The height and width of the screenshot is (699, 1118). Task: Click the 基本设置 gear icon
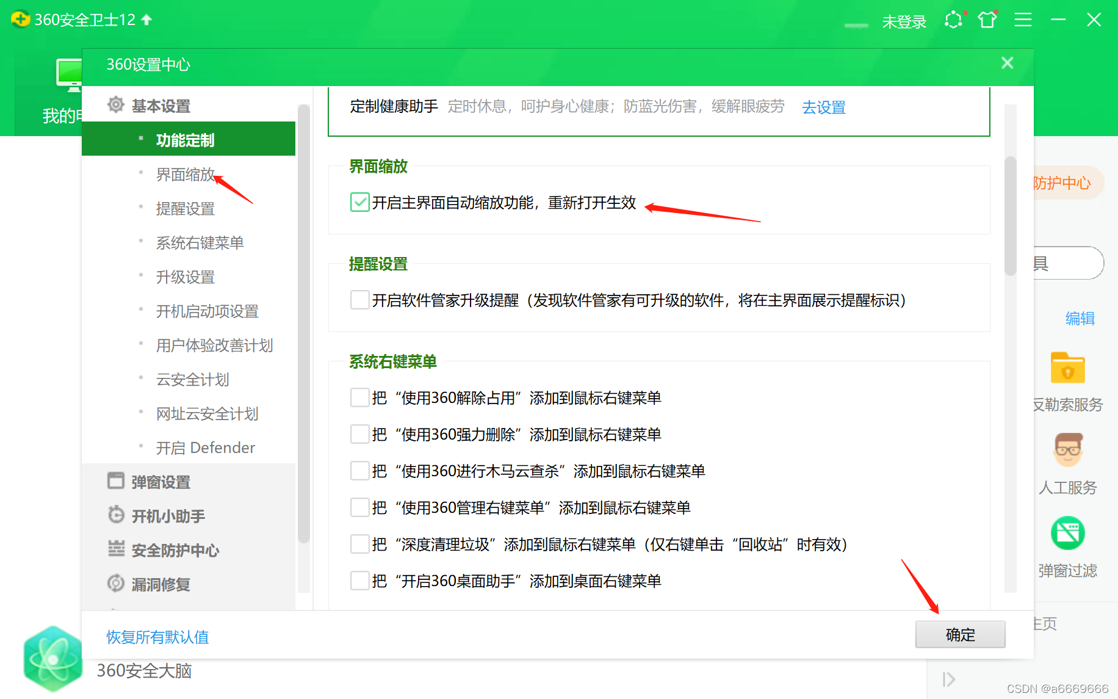116,105
